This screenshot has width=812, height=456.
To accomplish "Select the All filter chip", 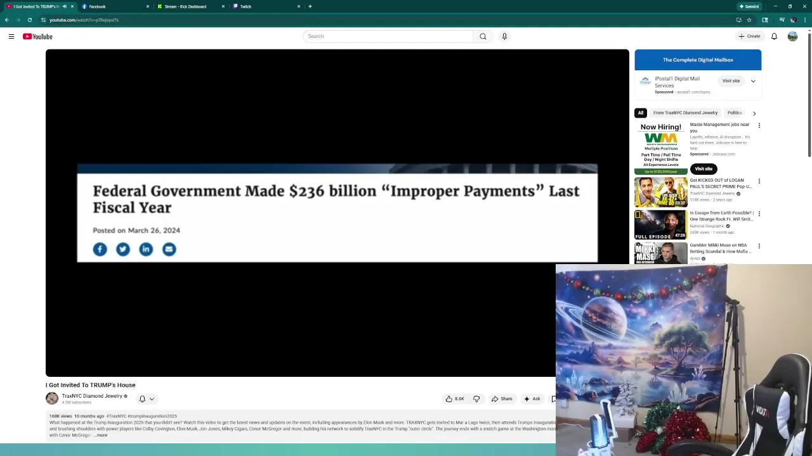I will point(641,113).
